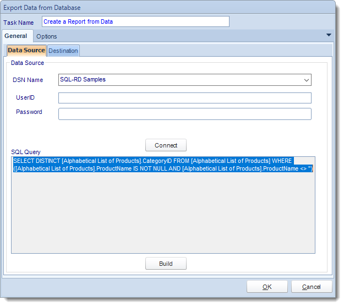344x306 pixels.
Task: Click the Task Name input field
Action: (x=135, y=21)
